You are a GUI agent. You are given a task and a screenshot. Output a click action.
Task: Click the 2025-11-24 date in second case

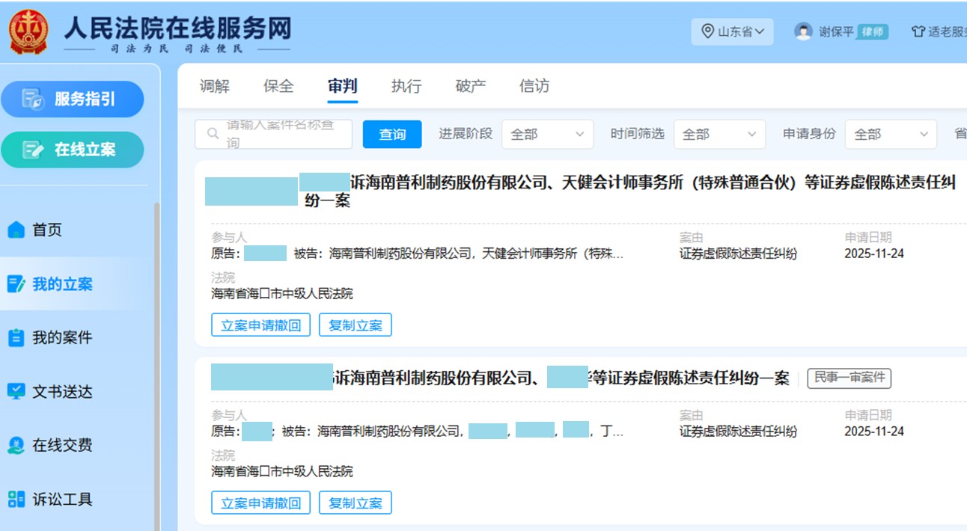click(x=874, y=432)
